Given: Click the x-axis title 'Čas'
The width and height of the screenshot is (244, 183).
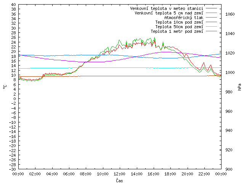Looking at the screenshot, I should [119, 180].
